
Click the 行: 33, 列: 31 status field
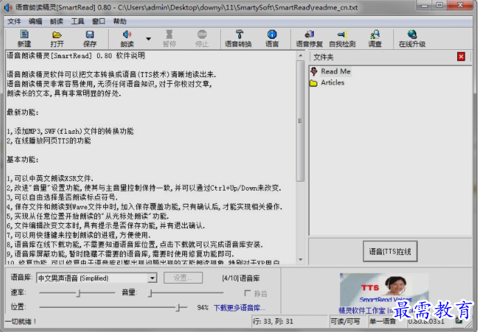pos(290,321)
